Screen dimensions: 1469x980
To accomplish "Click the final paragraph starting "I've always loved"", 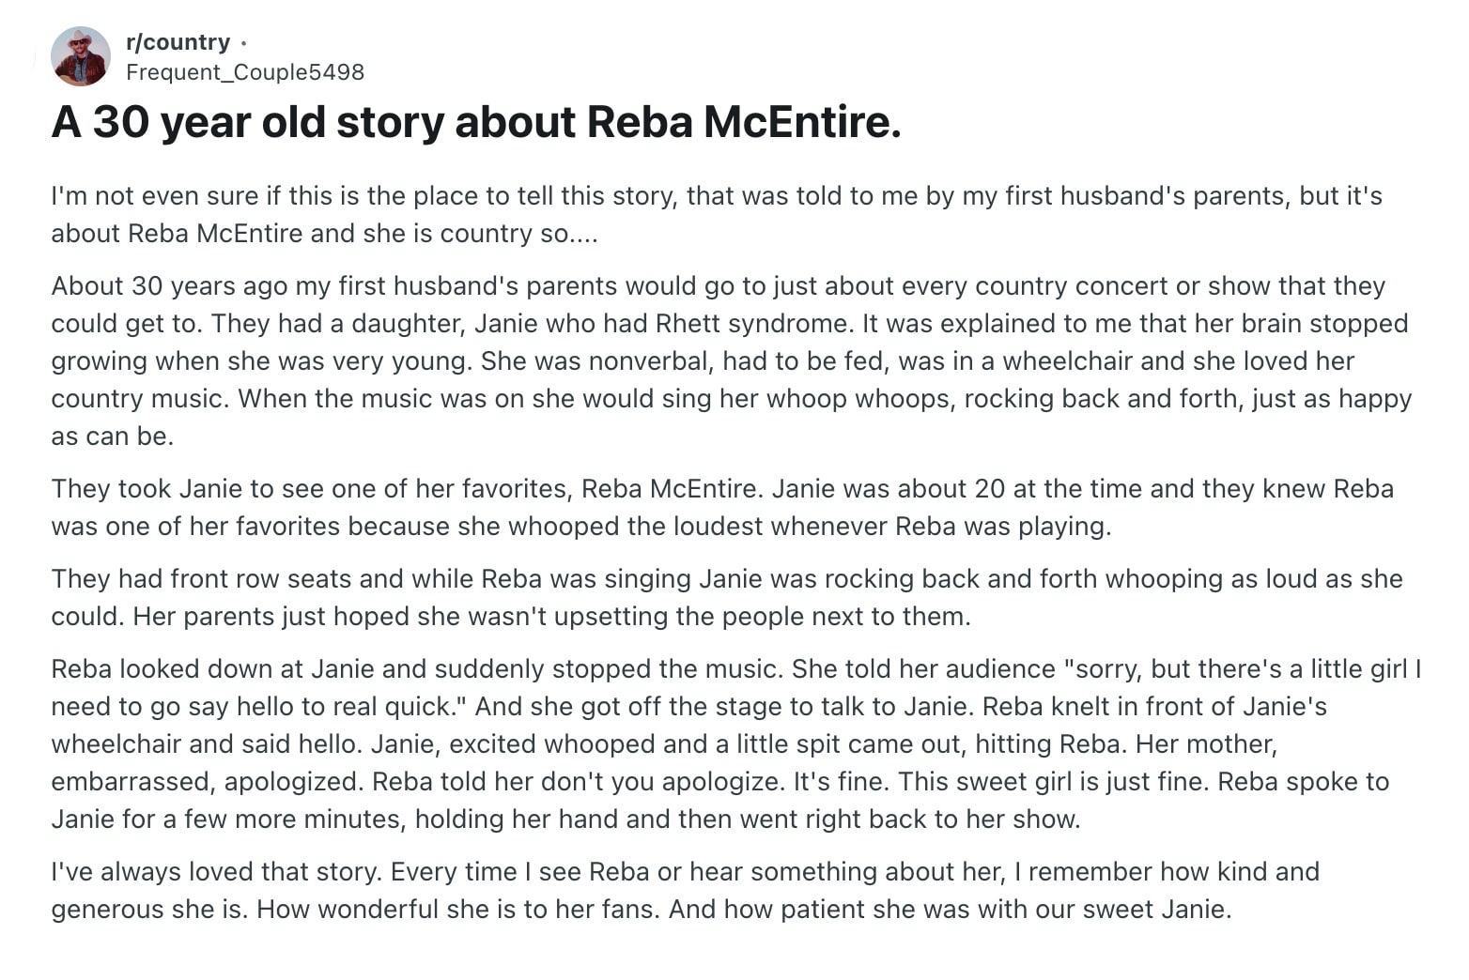I will pyautogui.click(x=685, y=890).
